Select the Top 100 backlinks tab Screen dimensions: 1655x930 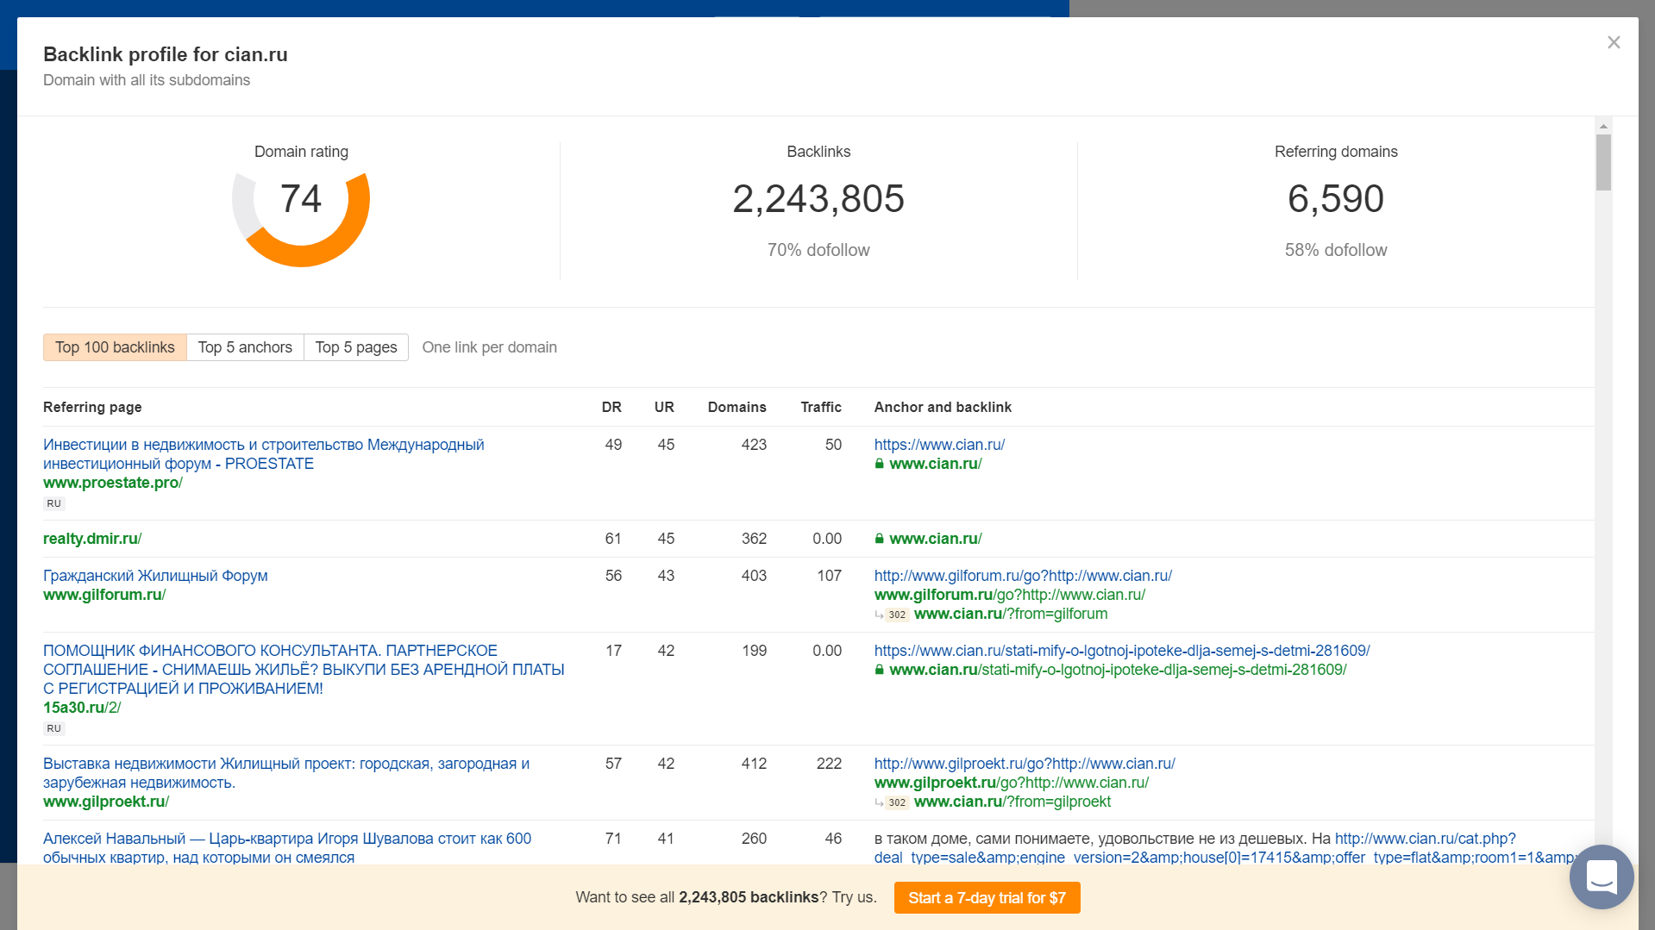(115, 347)
